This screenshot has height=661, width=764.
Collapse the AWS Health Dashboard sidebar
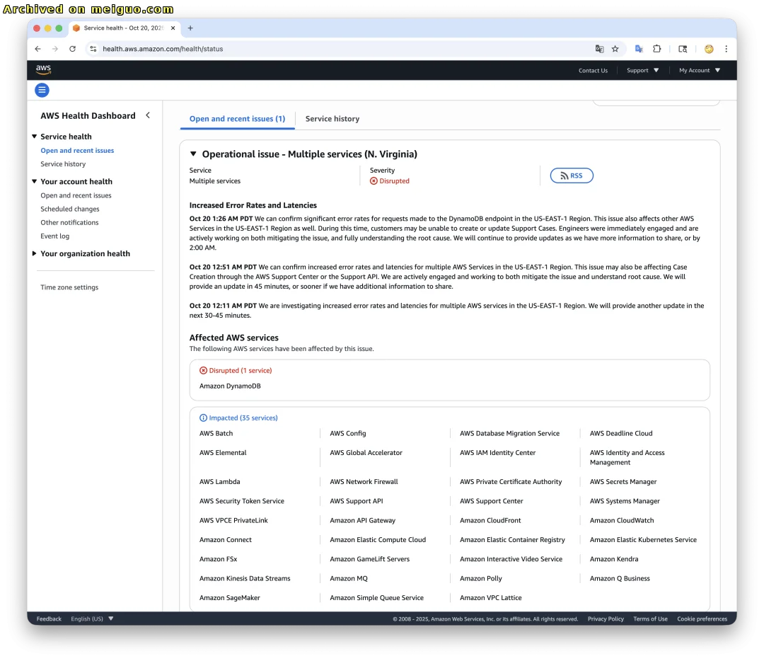pos(148,115)
